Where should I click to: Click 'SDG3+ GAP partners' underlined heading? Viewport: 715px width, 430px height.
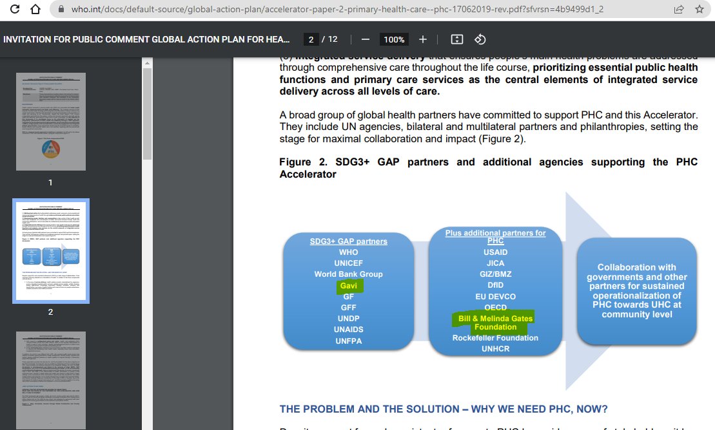tap(348, 241)
